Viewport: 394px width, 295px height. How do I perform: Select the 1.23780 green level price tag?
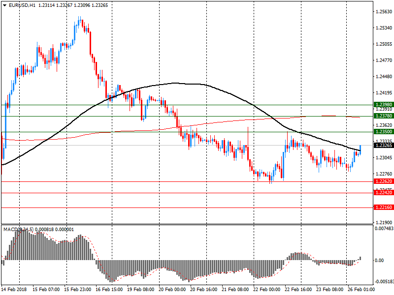(383, 116)
